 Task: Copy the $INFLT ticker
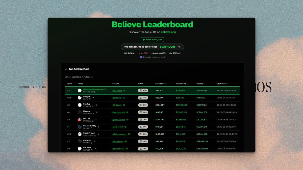click(x=90, y=99)
